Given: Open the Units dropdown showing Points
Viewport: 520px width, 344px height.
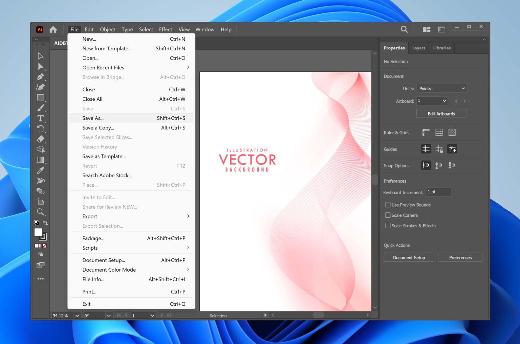Looking at the screenshot, I should pos(442,88).
